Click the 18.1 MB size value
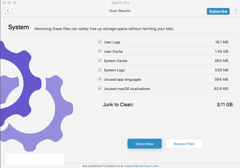Image resolution: width=240 pixels, height=168 pixels. (x=222, y=42)
